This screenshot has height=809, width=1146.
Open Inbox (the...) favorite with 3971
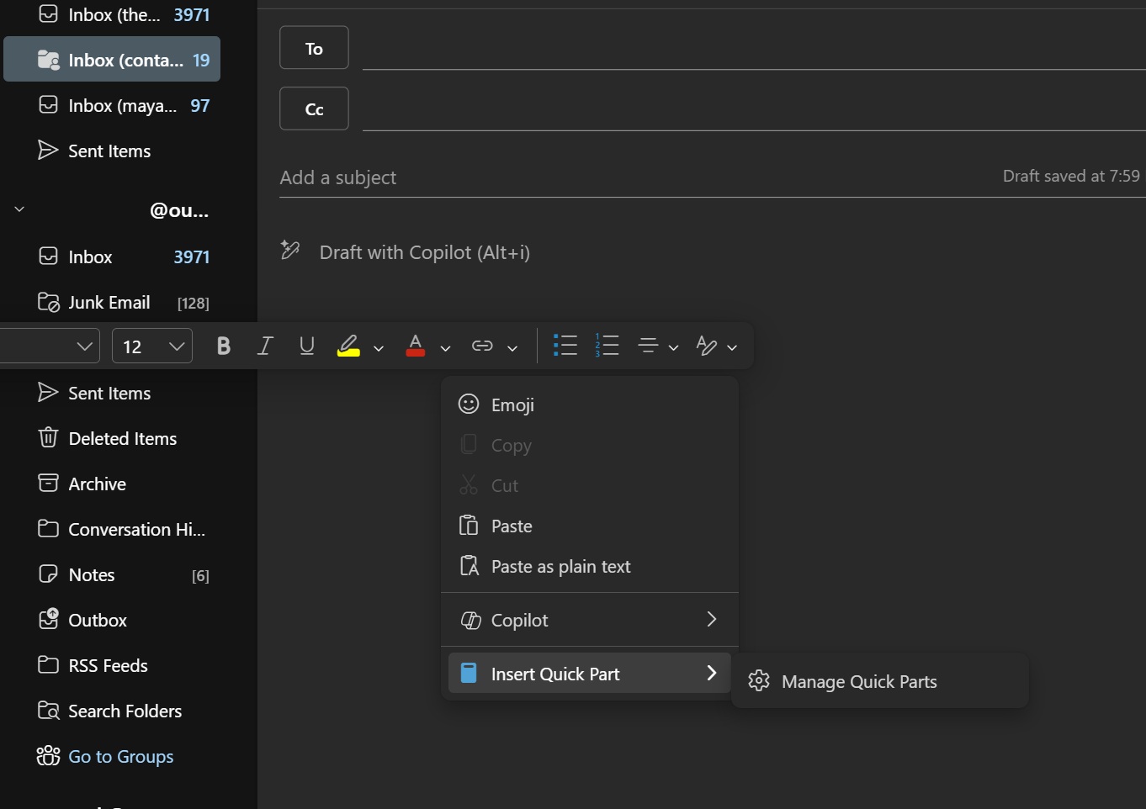(112, 14)
